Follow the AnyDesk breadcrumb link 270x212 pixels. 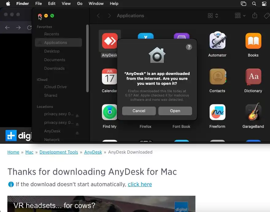click(x=93, y=152)
